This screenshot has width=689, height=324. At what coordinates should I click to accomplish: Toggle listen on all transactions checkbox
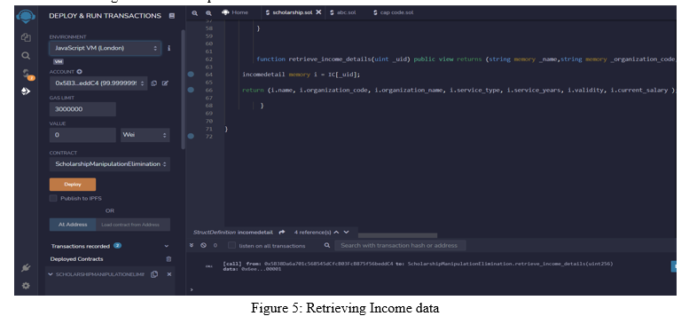coord(231,245)
